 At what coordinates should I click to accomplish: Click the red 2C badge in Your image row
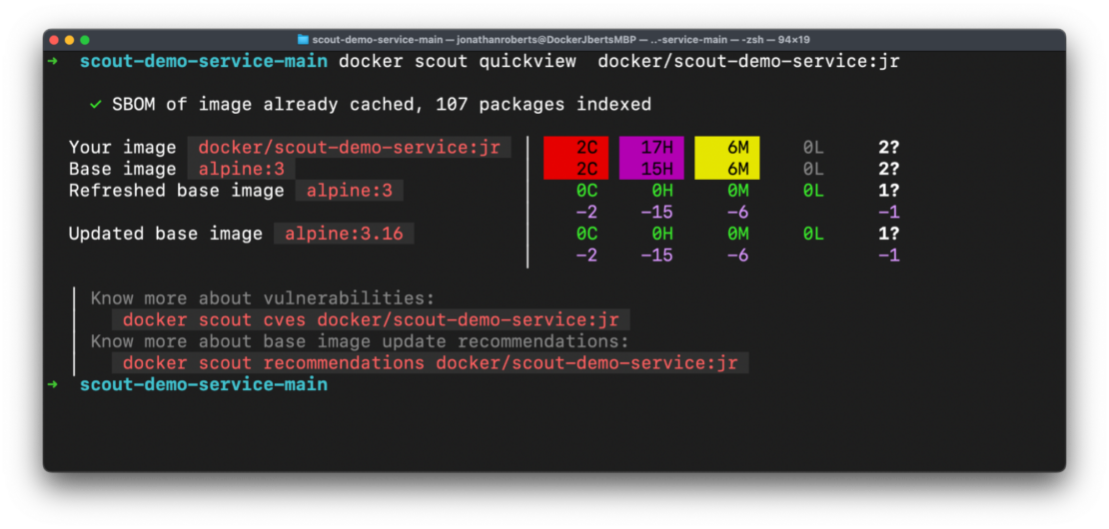(x=575, y=148)
